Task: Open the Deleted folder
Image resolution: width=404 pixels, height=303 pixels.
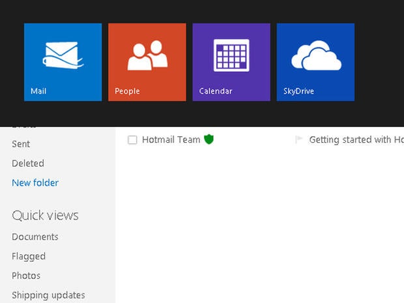Action: [x=28, y=164]
